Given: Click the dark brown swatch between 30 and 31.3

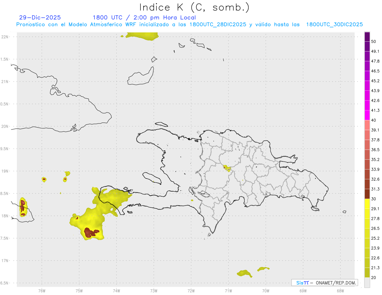Looking at the screenshot, I should click(x=367, y=194).
